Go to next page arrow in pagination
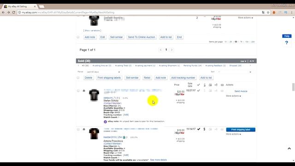The width and height of the screenshot is (295, 166). pos(171,50)
